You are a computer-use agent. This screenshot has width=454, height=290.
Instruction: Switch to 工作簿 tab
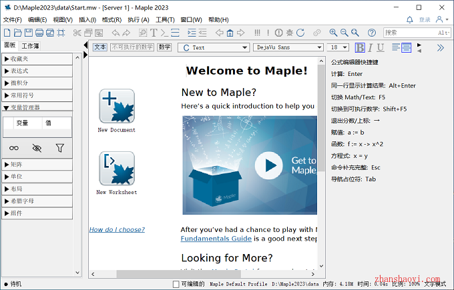(30, 46)
